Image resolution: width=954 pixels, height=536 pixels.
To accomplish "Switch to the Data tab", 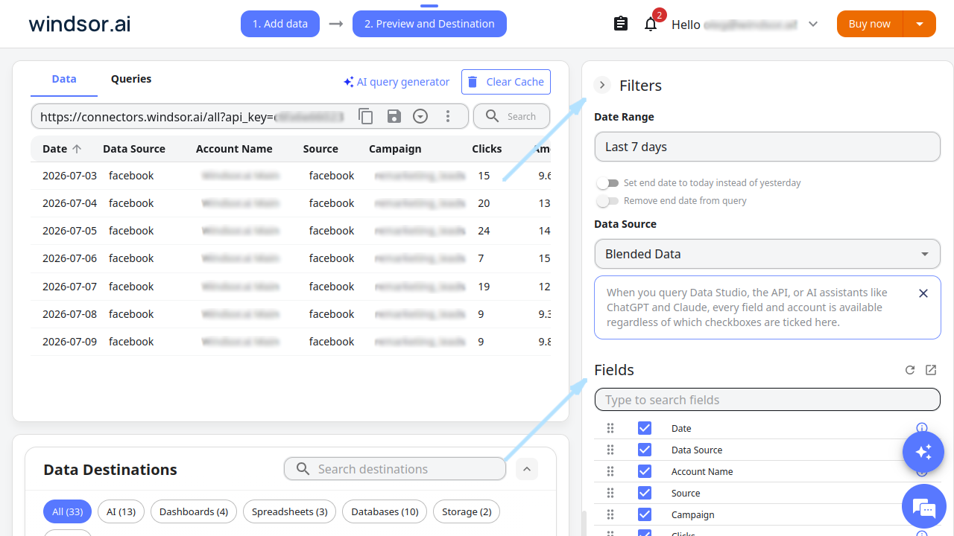I will tap(64, 79).
